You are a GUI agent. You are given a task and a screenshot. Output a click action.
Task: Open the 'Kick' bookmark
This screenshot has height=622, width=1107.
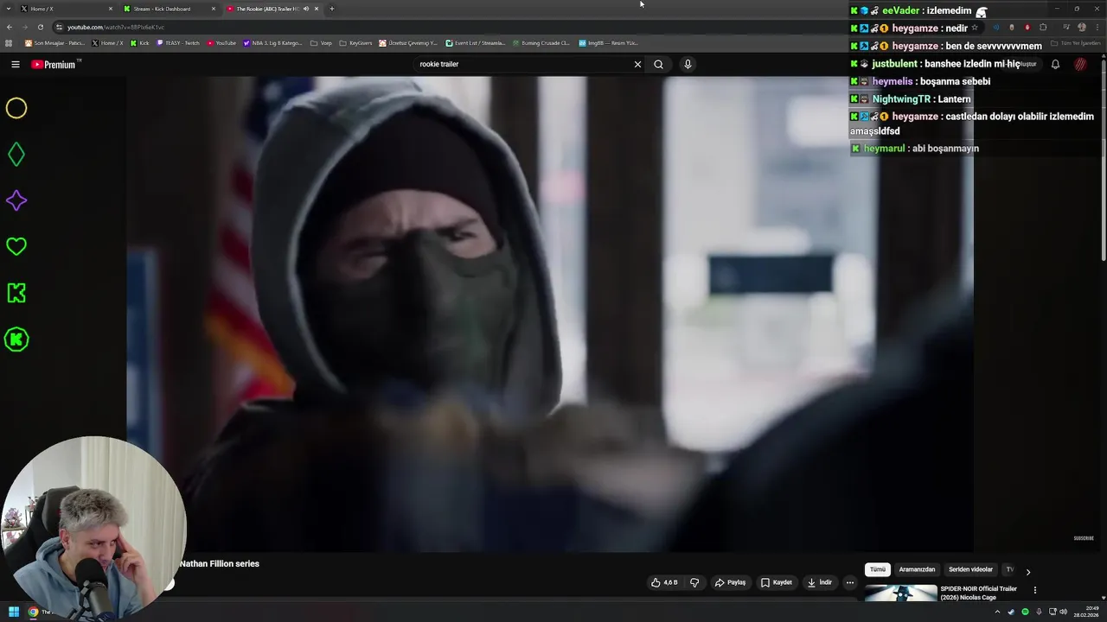pos(140,43)
